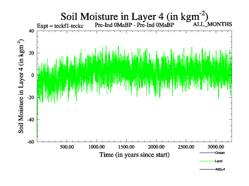This screenshot has height=186, width=249.
Task: Select the Land legend label
Action: 218,161
